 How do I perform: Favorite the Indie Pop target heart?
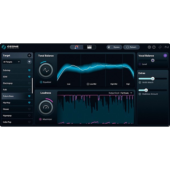pyautogui.click(x=29, y=122)
